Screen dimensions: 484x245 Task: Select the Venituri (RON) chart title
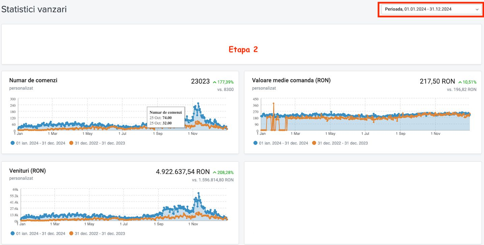(x=27, y=171)
